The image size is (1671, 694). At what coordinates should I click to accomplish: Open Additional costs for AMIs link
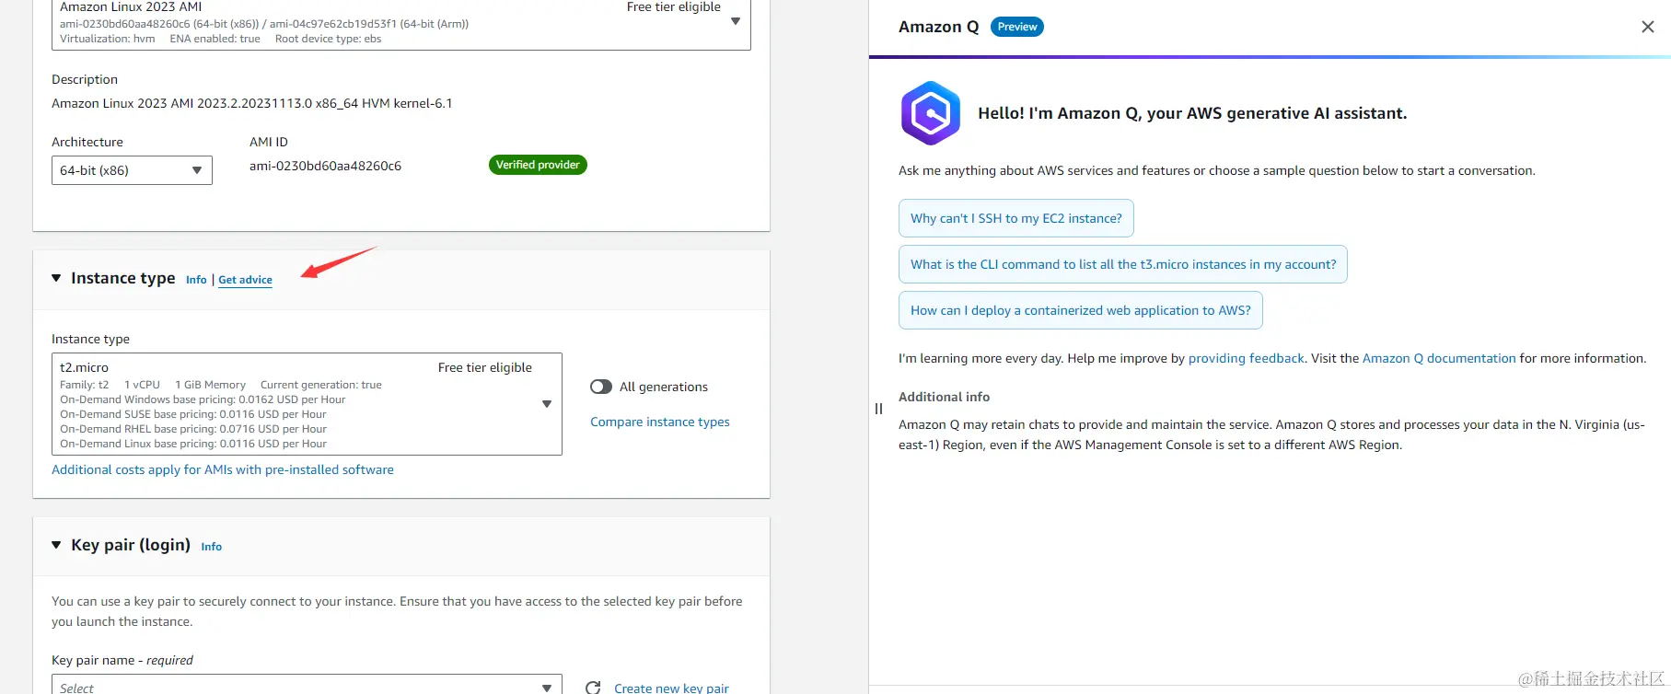(x=223, y=469)
